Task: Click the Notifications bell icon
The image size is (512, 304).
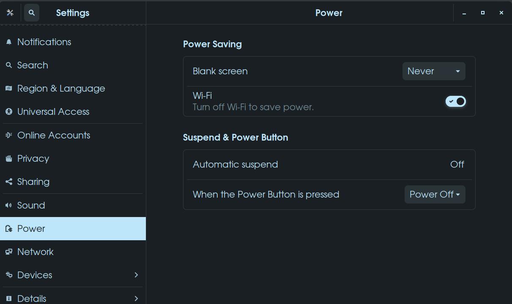Action: [9, 42]
